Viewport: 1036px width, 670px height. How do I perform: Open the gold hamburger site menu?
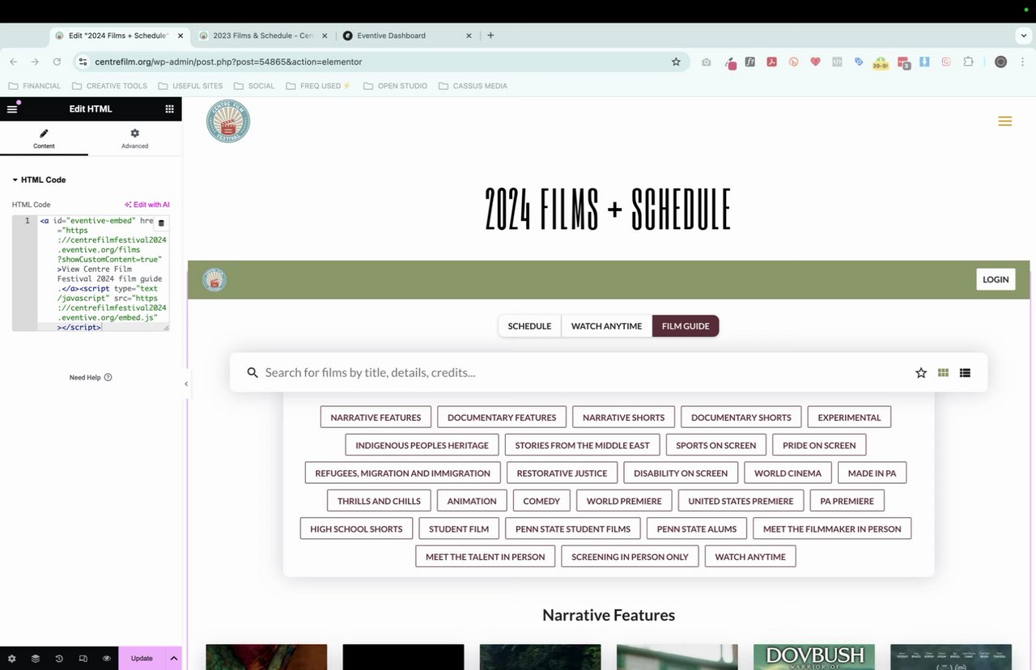click(x=1005, y=121)
